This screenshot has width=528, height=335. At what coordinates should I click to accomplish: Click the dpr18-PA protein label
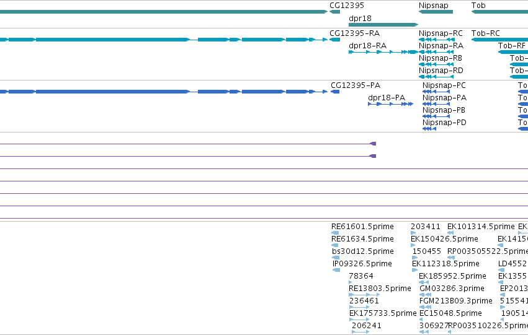[x=387, y=98]
